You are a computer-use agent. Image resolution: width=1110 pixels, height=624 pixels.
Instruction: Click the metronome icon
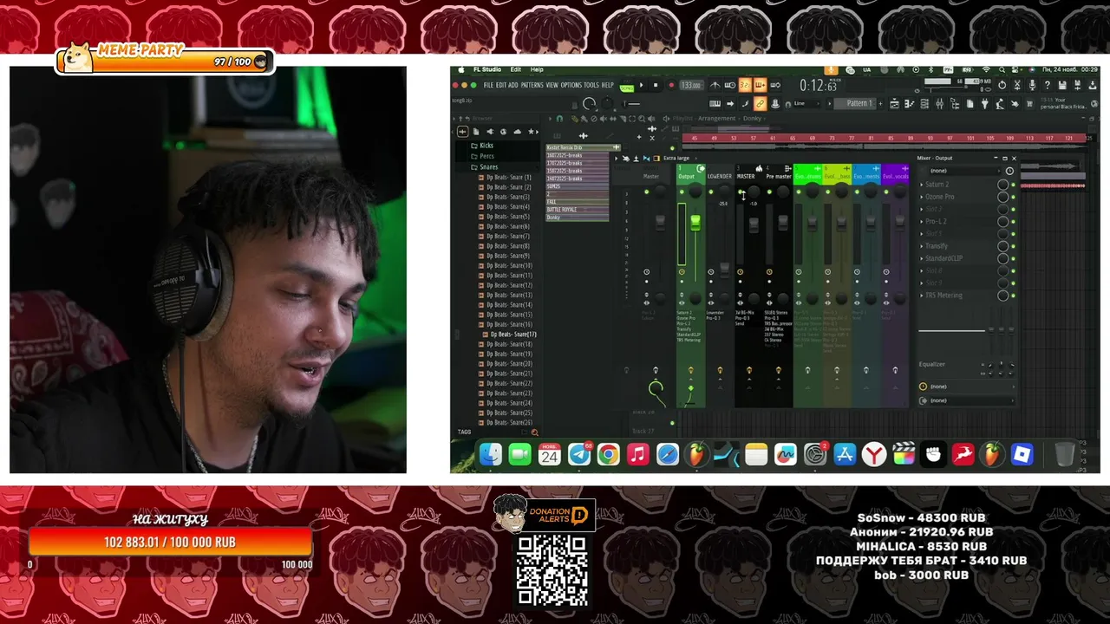(715, 85)
